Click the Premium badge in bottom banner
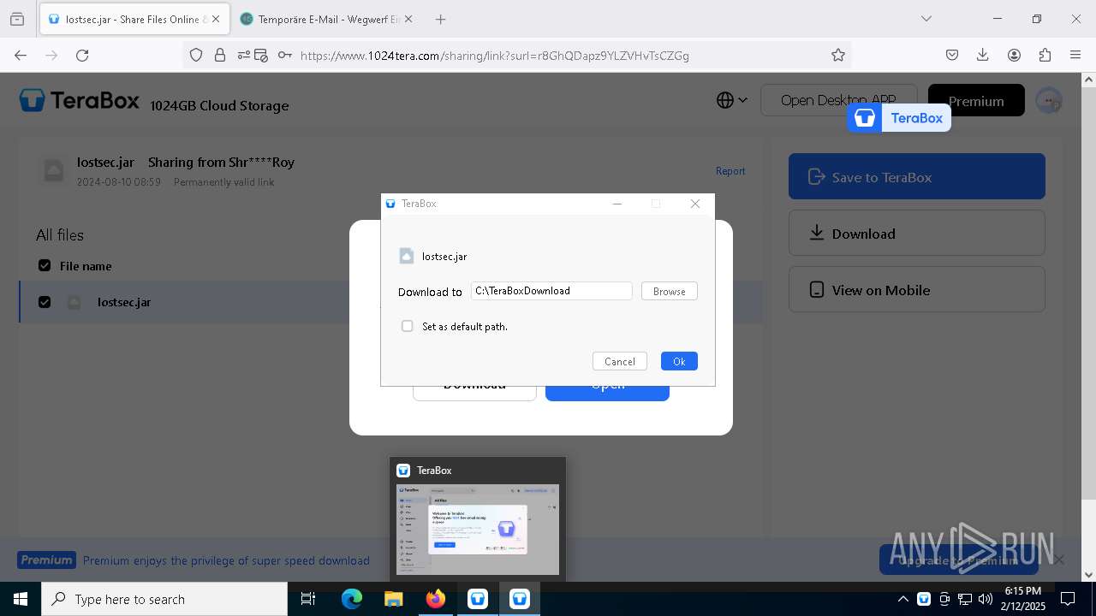 (47, 560)
